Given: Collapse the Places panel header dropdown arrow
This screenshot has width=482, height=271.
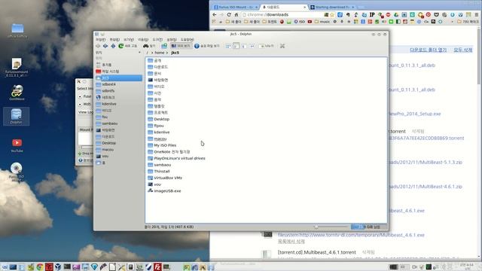Looking at the screenshot, I should pyautogui.click(x=139, y=53).
